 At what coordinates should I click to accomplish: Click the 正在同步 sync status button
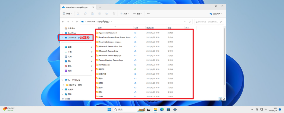point(216,13)
